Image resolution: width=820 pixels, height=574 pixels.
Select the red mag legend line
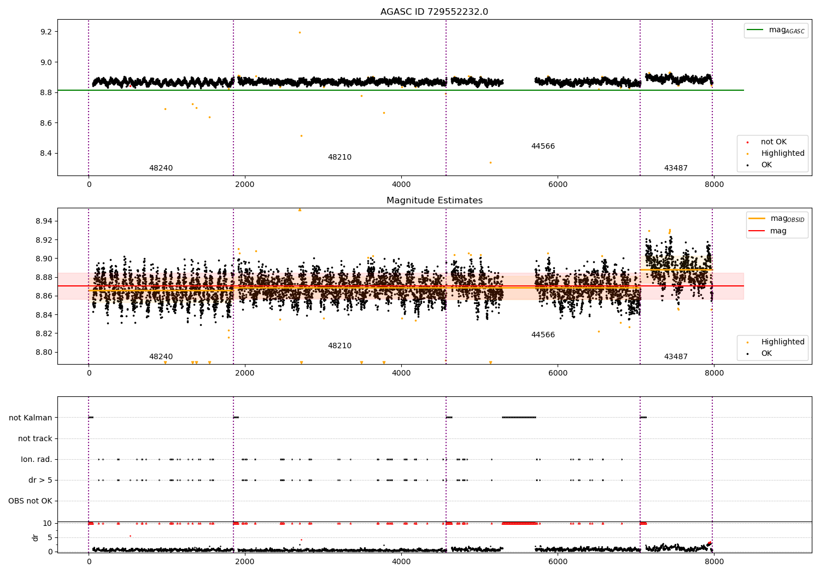click(757, 231)
